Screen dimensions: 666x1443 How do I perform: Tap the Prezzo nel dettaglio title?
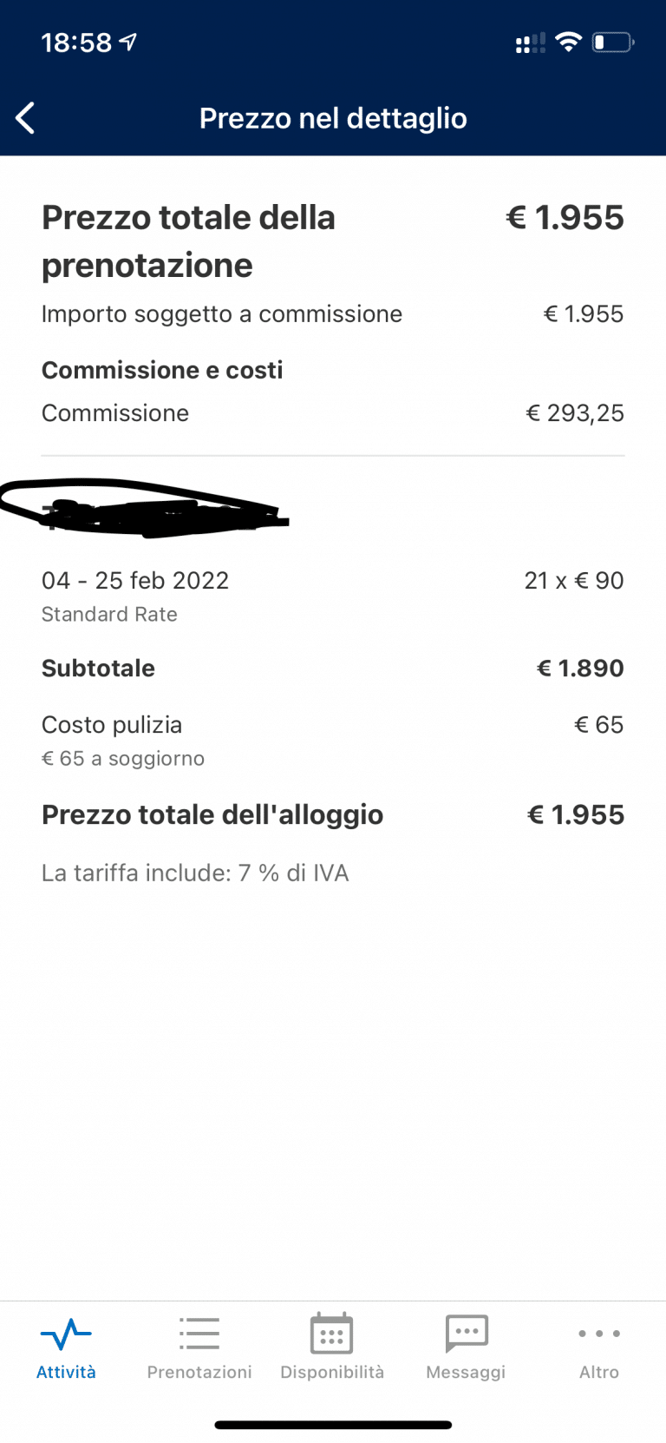point(333,118)
